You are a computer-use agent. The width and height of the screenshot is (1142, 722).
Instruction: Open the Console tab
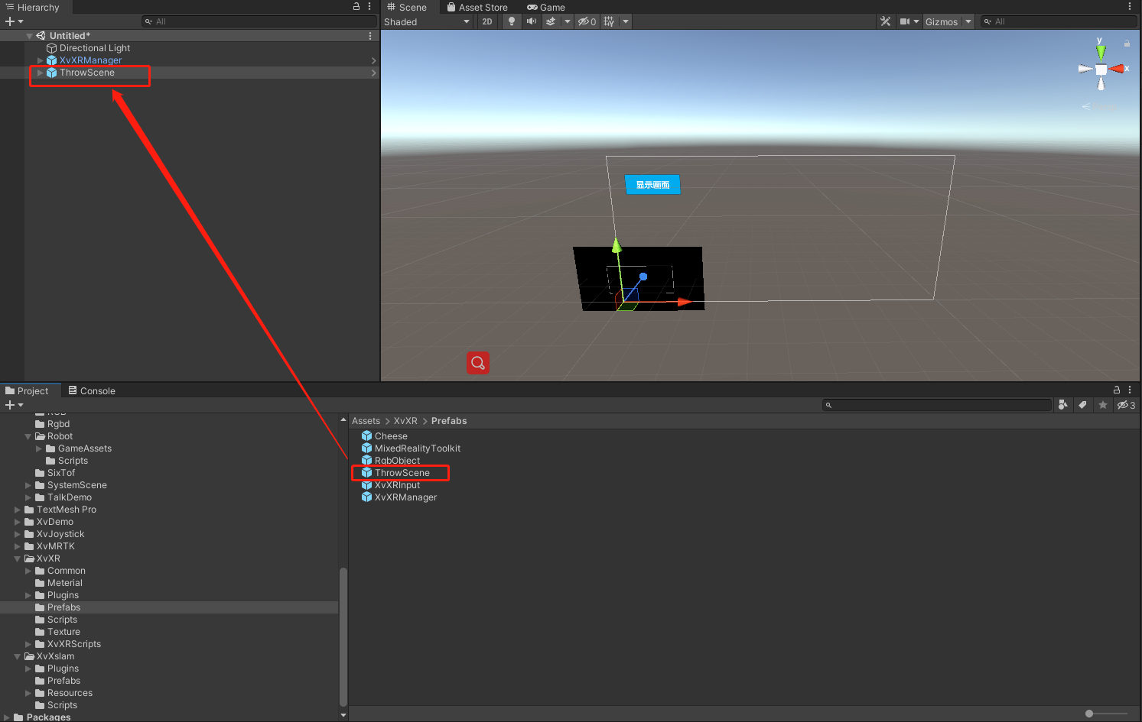pyautogui.click(x=92, y=390)
